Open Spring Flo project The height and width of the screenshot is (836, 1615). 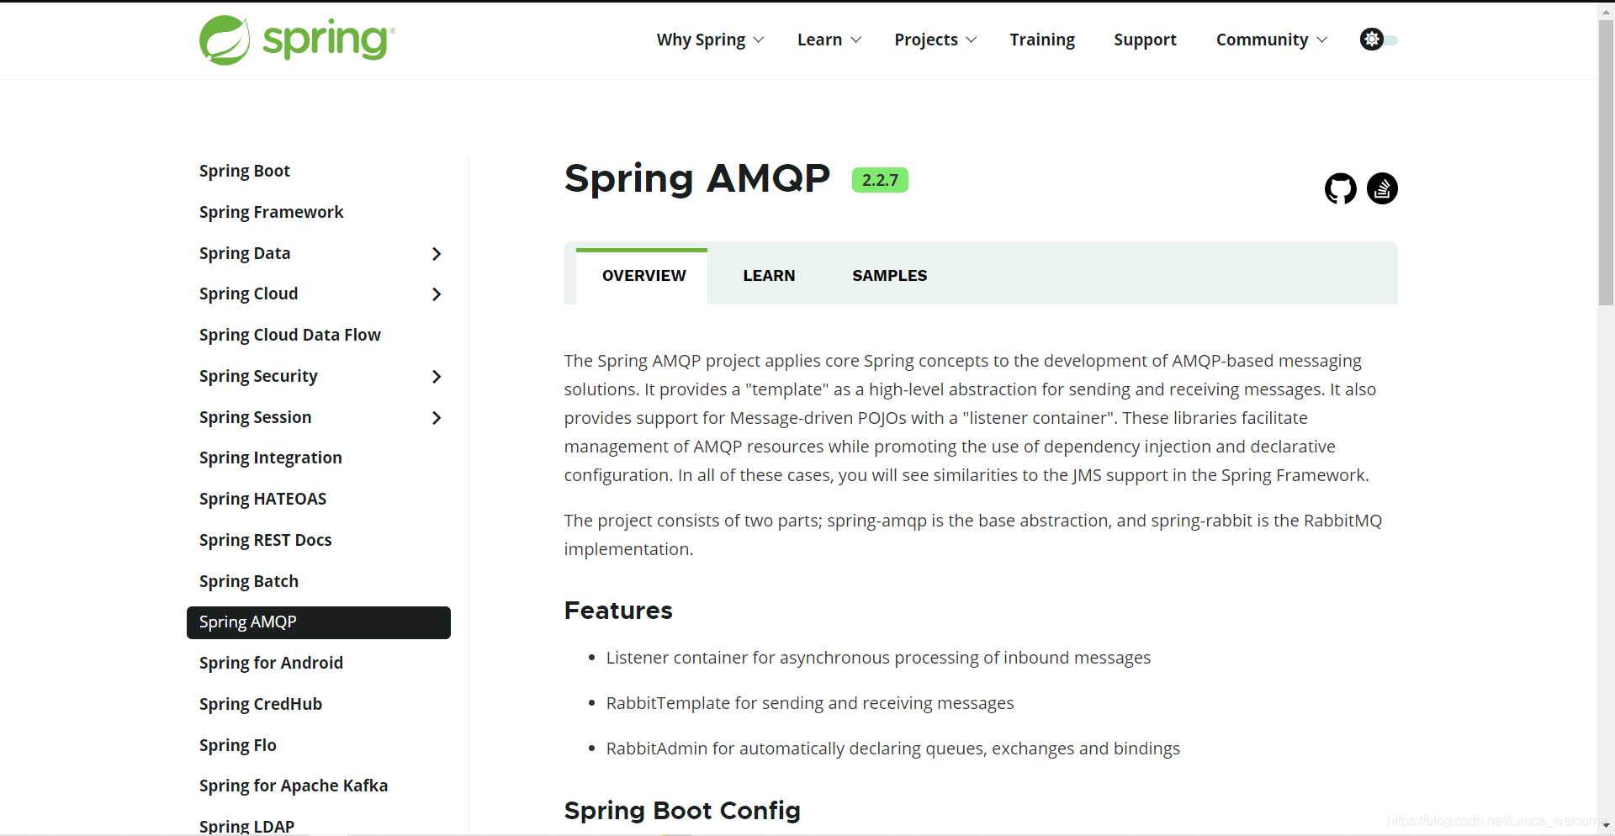[x=238, y=745]
